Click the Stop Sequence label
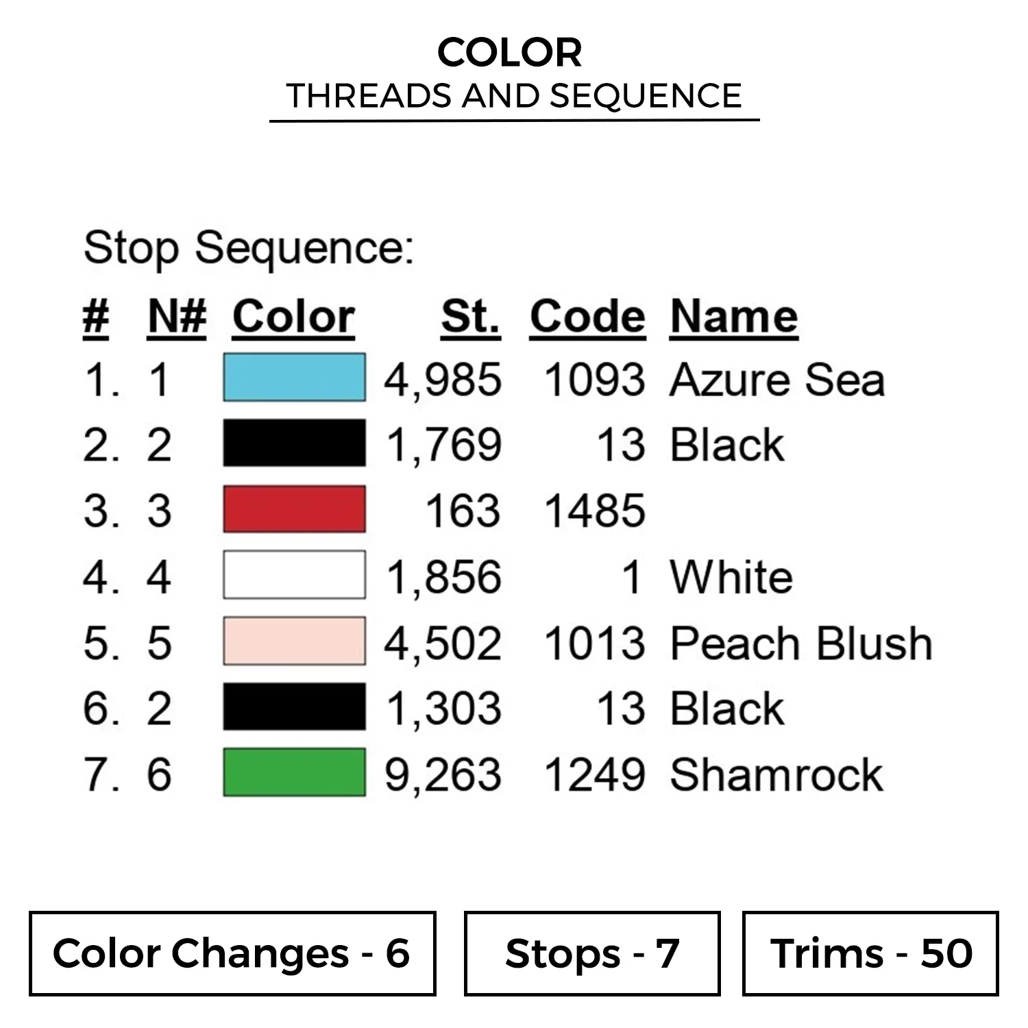The height and width of the screenshot is (1028, 1028). point(249,247)
